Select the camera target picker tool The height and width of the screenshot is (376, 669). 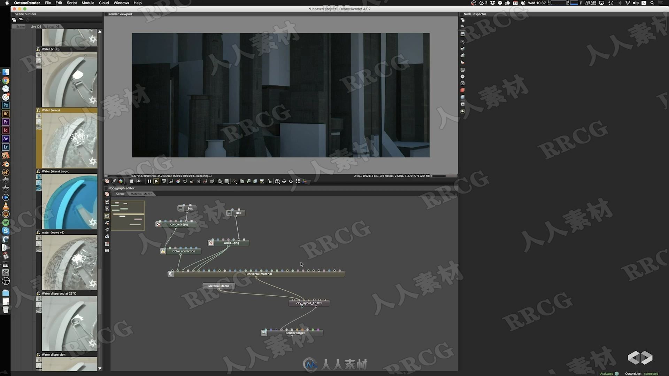coord(199,181)
